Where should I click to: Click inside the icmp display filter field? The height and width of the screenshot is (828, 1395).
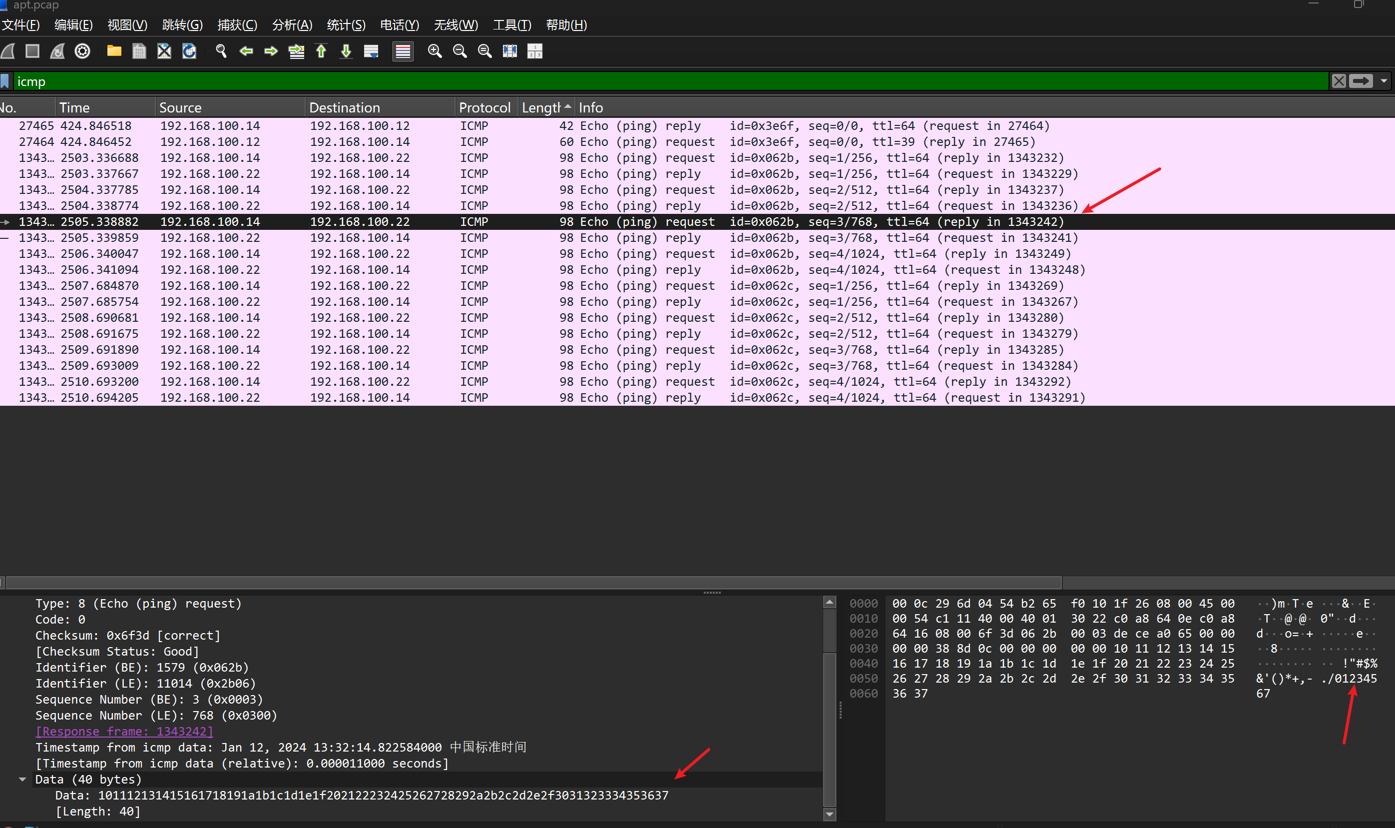[x=669, y=81]
